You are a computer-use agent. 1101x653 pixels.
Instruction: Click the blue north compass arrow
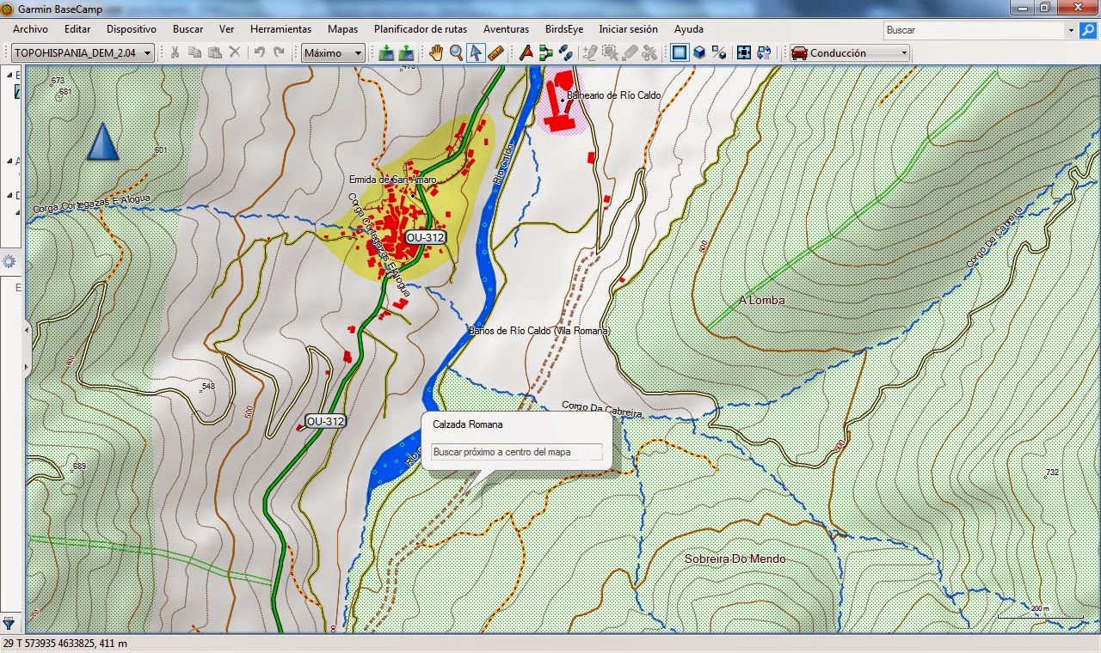point(102,141)
